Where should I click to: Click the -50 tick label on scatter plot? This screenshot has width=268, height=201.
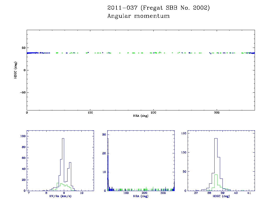pos(22,93)
